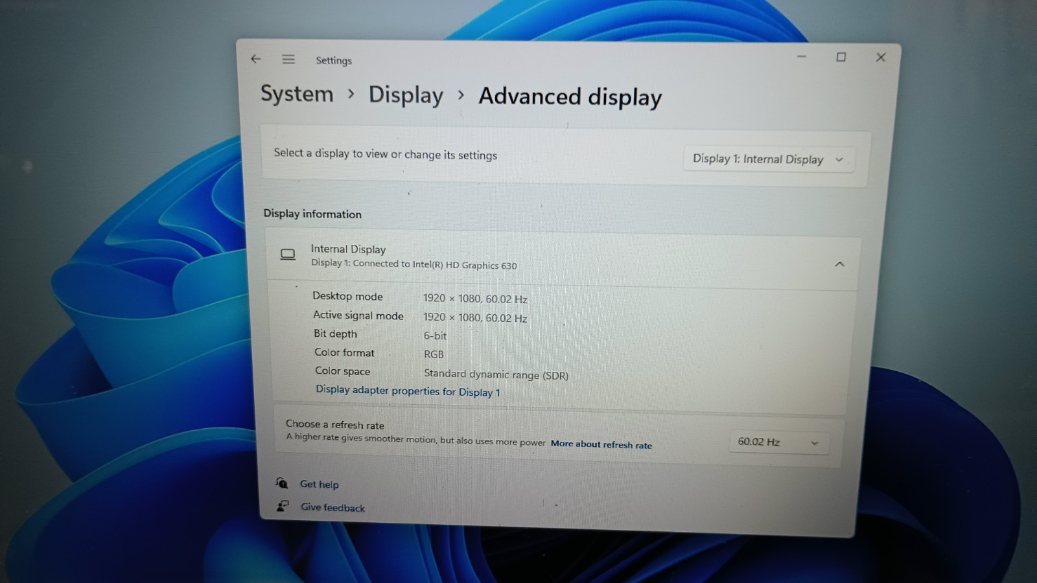Click the Standard dynamic range (SDR) value
The image size is (1037, 583).
(x=496, y=374)
